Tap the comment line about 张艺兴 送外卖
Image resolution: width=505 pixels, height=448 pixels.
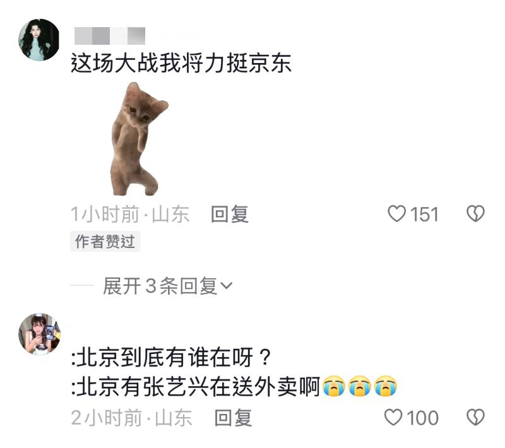point(234,386)
